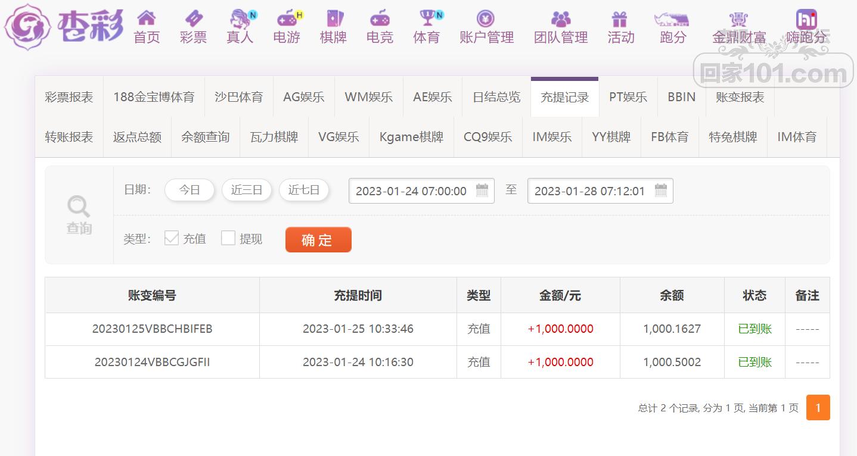Open the 电竞 esports controller icon
The height and width of the screenshot is (456, 857).
pos(380,18)
